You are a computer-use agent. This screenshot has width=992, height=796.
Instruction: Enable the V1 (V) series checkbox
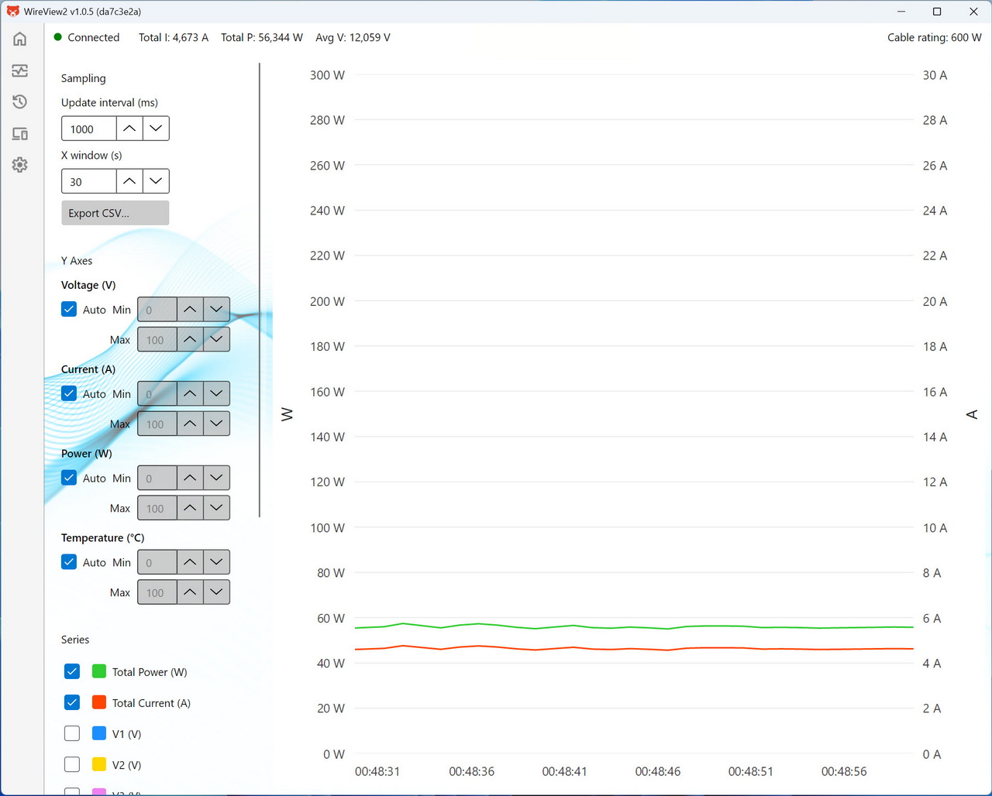[72, 733]
